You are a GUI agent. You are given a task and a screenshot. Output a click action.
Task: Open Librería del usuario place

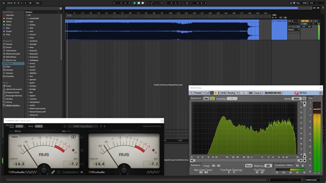click(14, 89)
